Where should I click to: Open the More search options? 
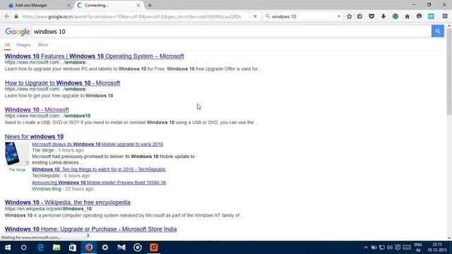click(x=43, y=45)
